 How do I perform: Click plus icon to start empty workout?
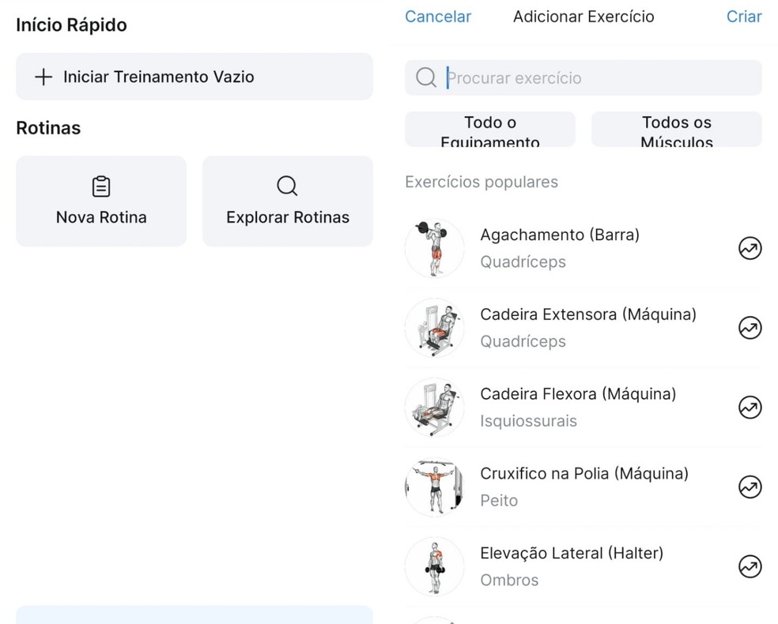tap(43, 77)
